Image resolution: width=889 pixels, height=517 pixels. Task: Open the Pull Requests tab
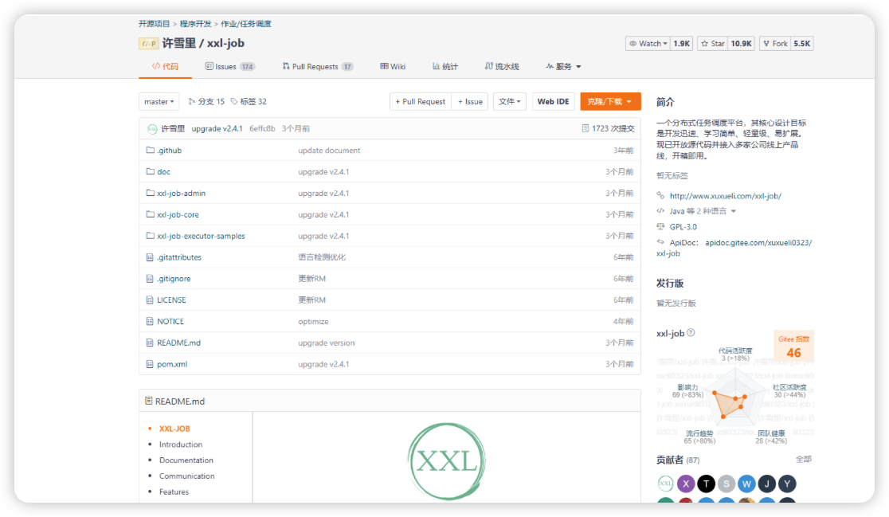pos(318,66)
